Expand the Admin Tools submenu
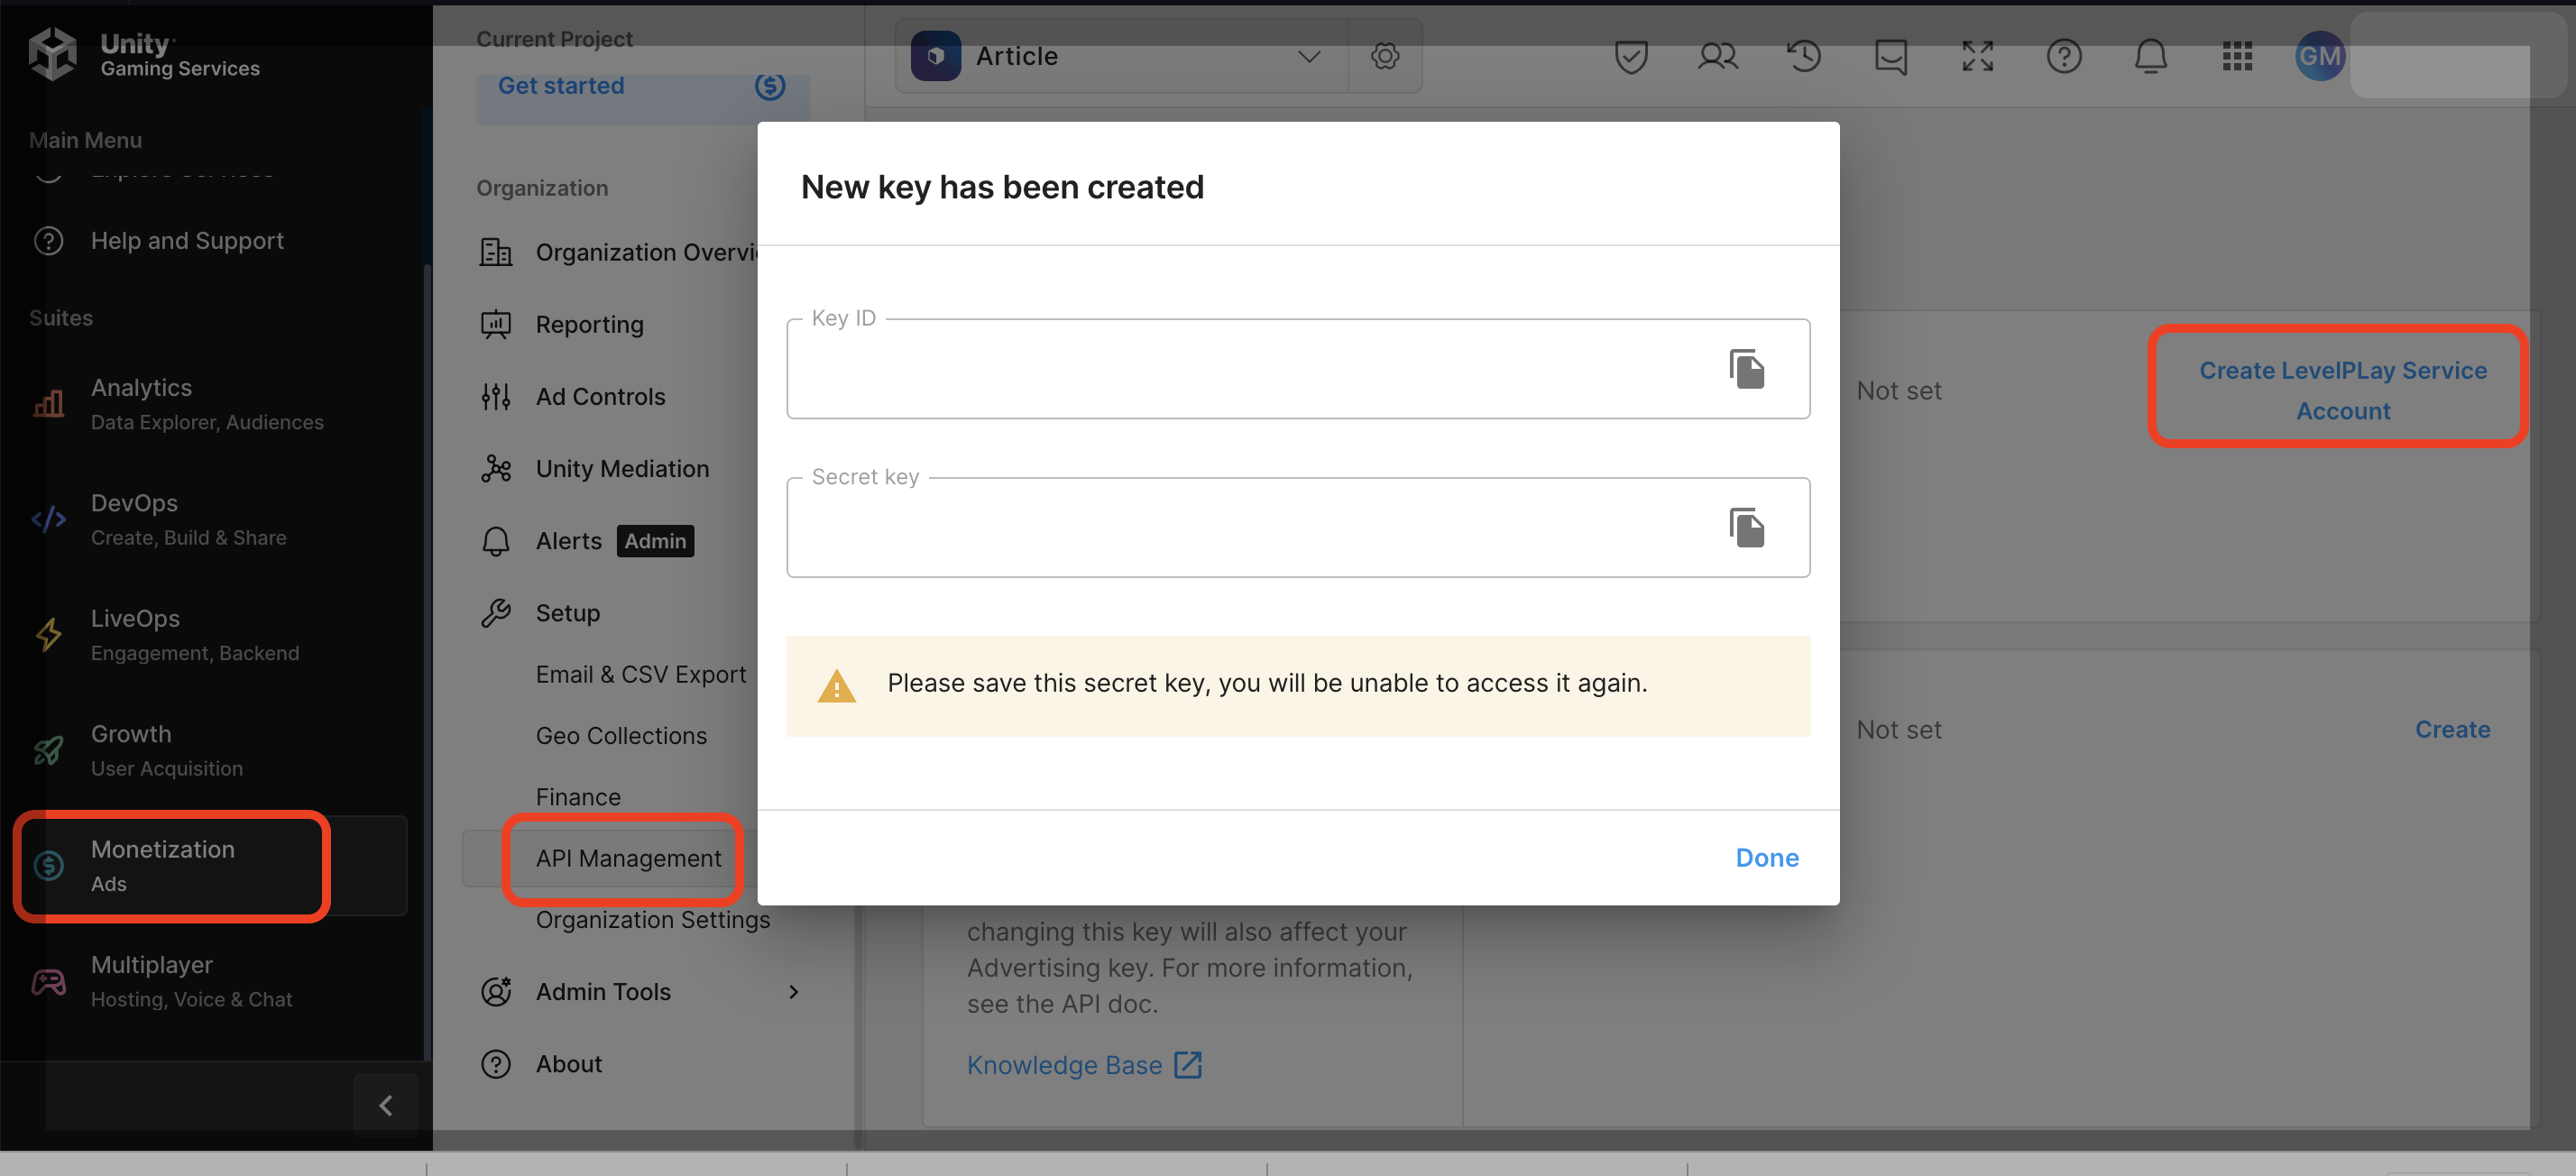Viewport: 2576px width, 1176px height. click(x=793, y=992)
